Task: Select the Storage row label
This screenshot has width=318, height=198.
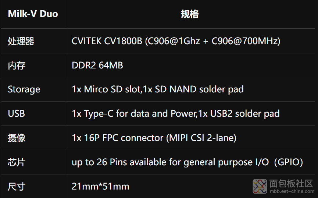Action: (24, 89)
